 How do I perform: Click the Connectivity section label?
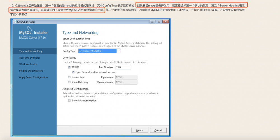[69, 58]
